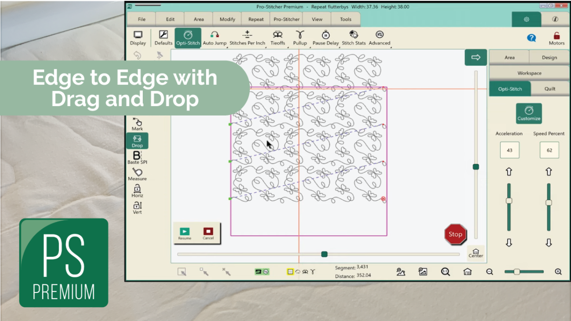The width and height of the screenshot is (571, 321).
Task: Select the Measure tool
Action: pyautogui.click(x=137, y=174)
